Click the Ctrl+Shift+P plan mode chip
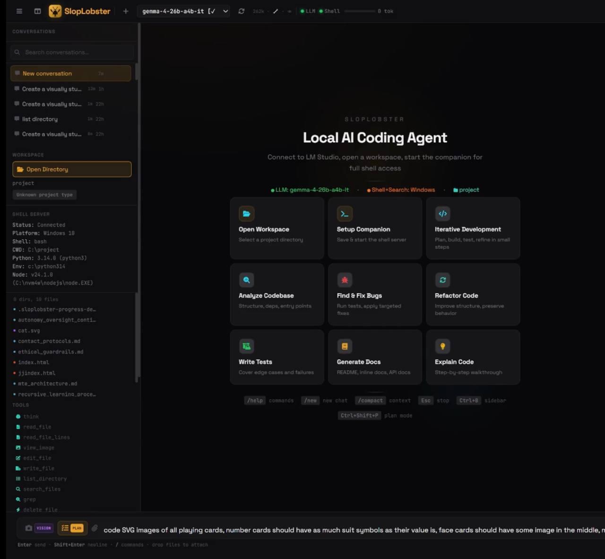 pyautogui.click(x=360, y=416)
